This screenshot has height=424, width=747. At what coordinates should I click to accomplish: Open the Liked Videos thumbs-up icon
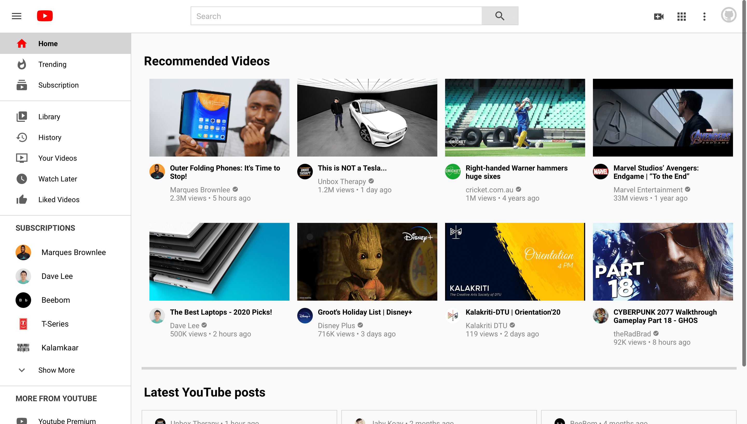tap(22, 200)
